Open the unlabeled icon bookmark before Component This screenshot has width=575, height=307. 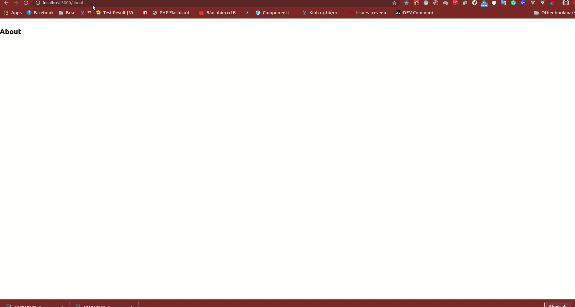click(x=248, y=13)
